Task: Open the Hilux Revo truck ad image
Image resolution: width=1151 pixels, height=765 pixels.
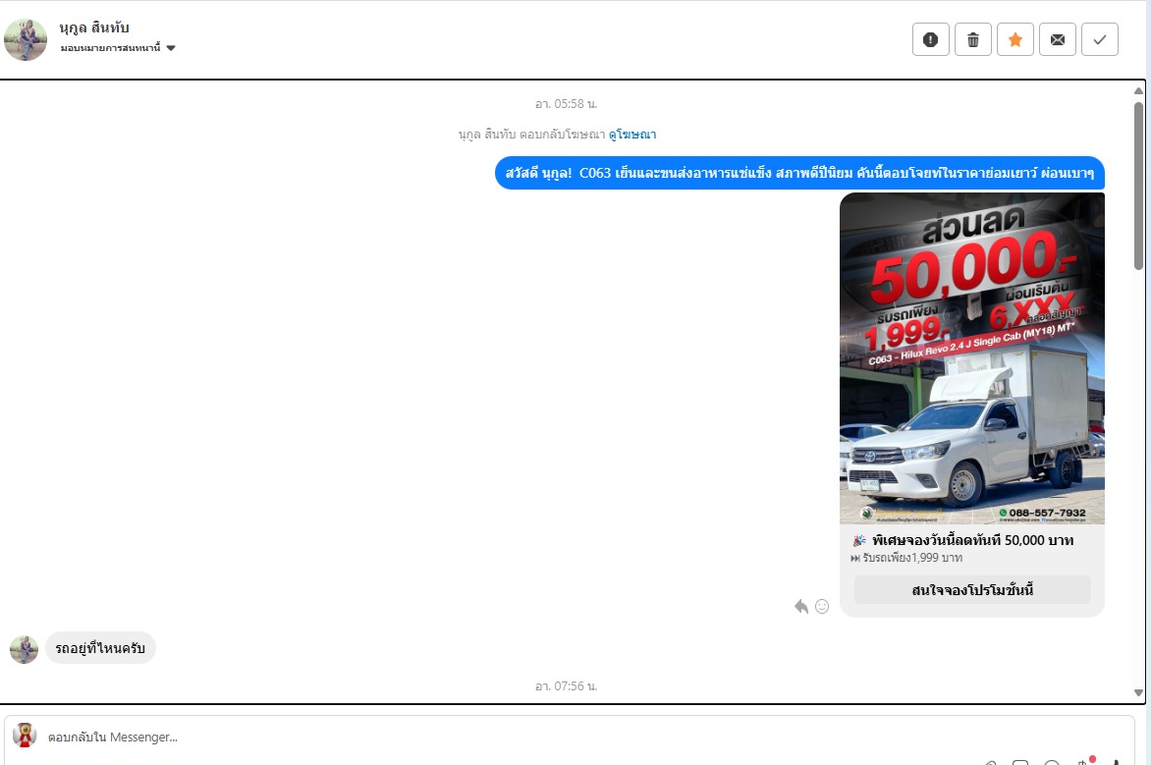Action: click(x=972, y=358)
